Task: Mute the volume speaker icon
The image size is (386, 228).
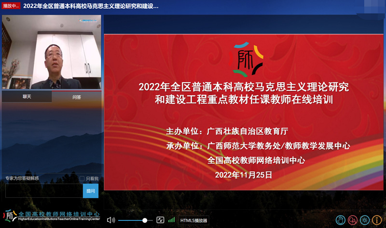Action: (x=110, y=220)
